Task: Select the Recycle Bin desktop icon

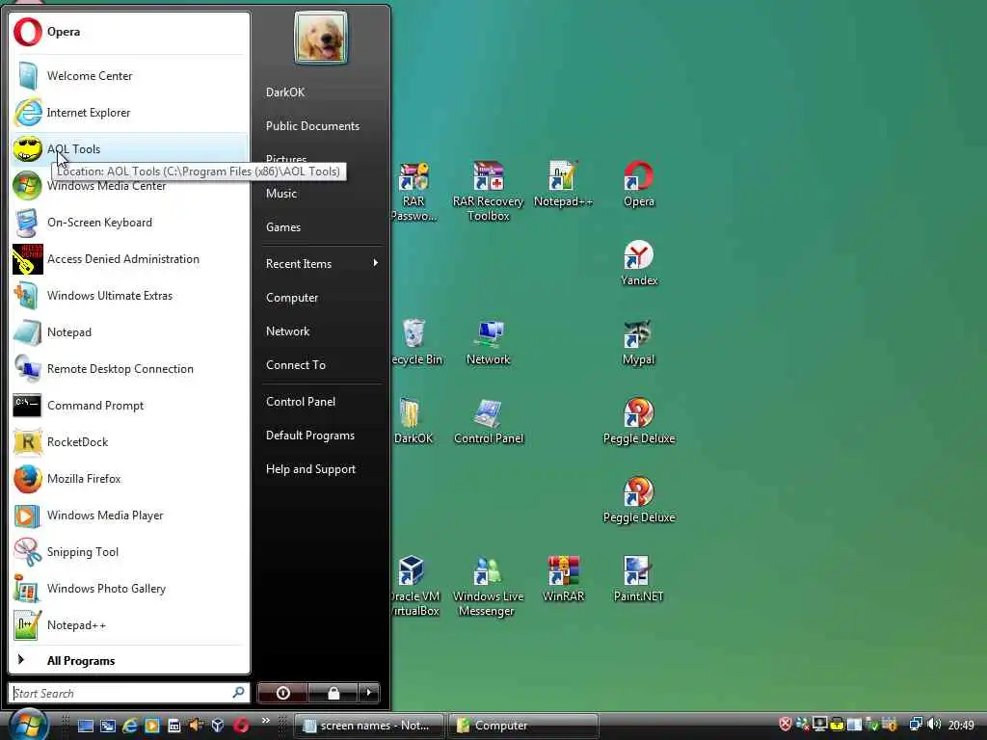Action: tap(416, 342)
